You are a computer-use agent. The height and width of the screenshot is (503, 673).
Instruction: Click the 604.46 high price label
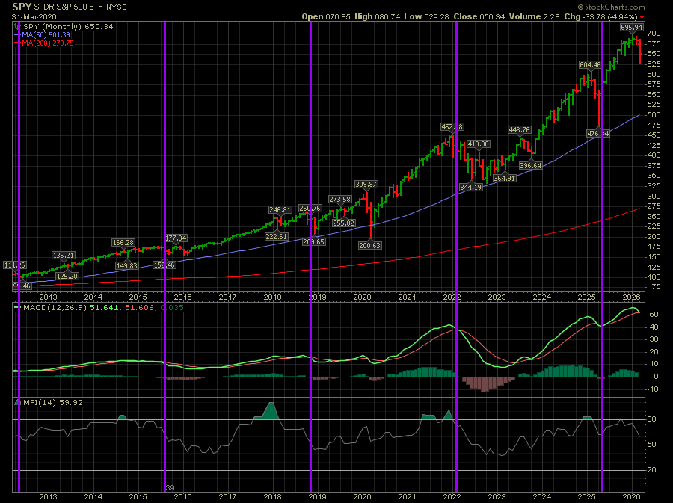(x=590, y=65)
